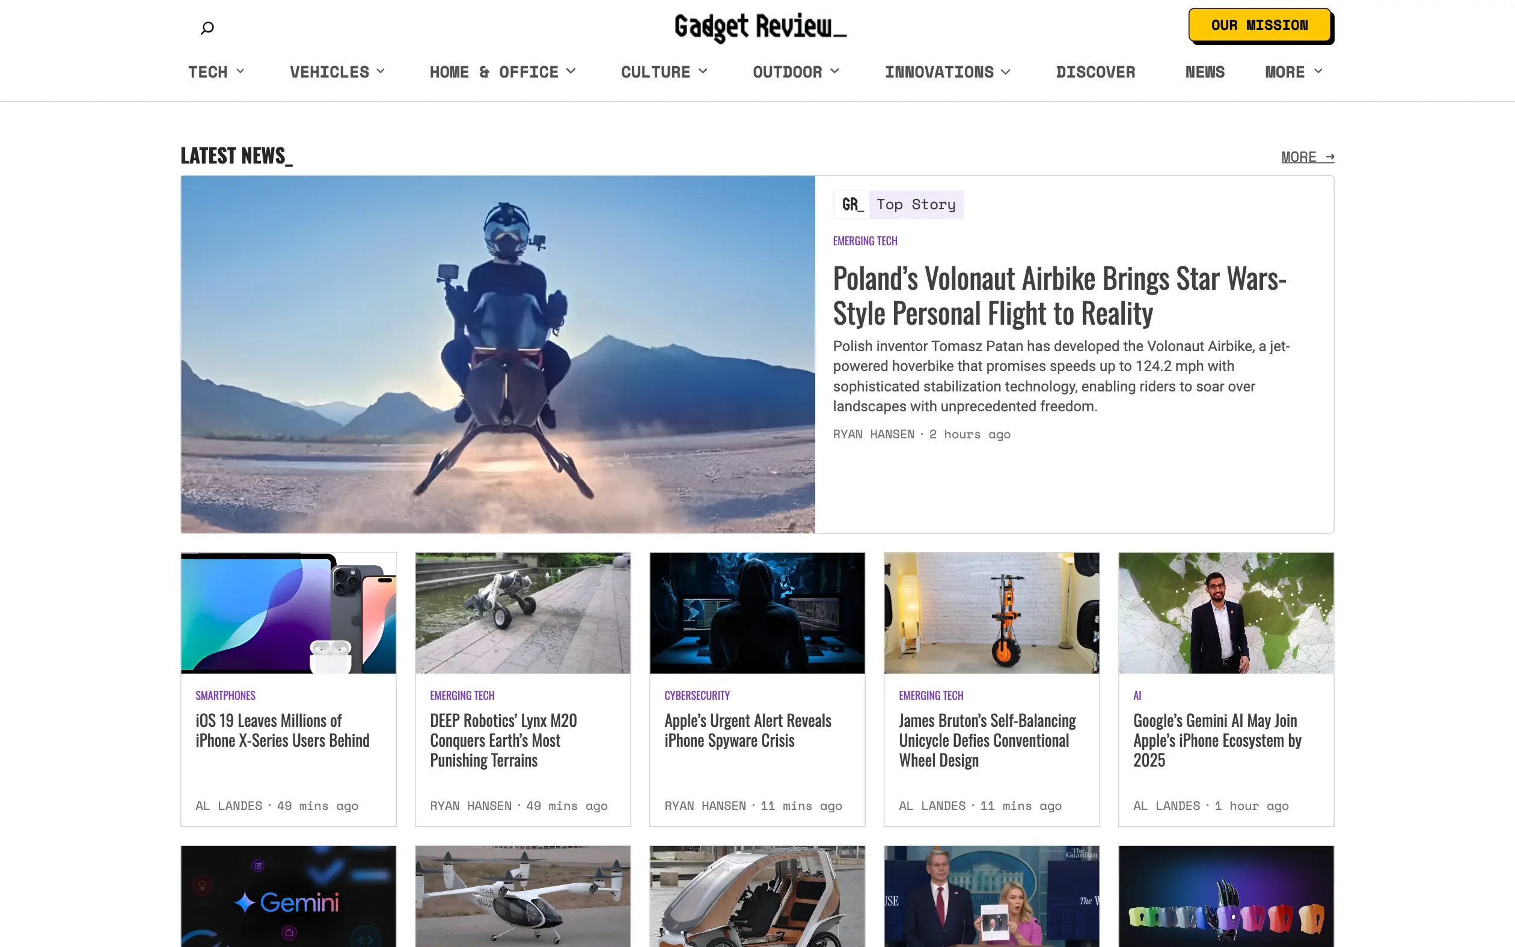Click RYAN HANSEN on the spyware card
This screenshot has height=947, width=1515.
pos(705,806)
